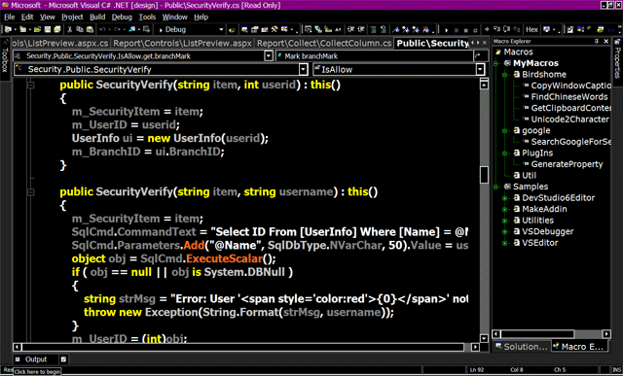Open the Build menu
This screenshot has width=623, height=376.
point(97,17)
